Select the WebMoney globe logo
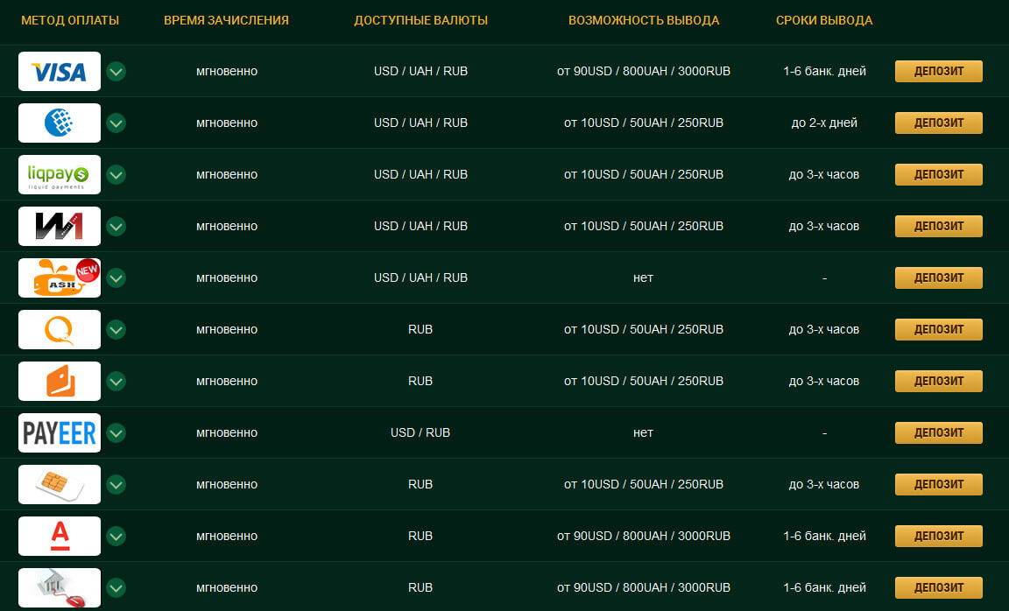1009x611 pixels. [60, 123]
